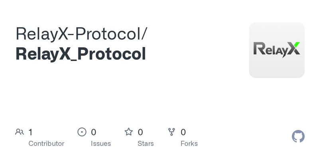Click the Stars star icon

(x=128, y=132)
